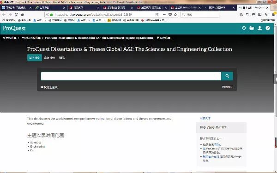Open the Browse tab

(x=62, y=58)
